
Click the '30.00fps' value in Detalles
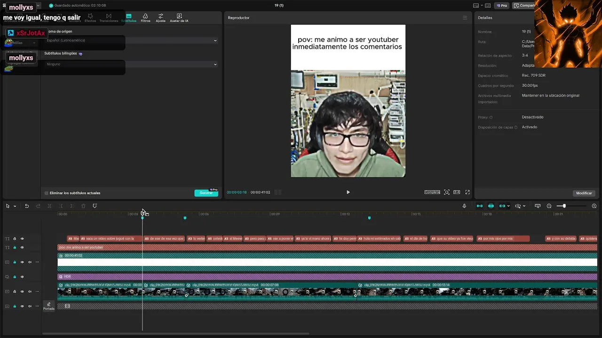pos(530,85)
